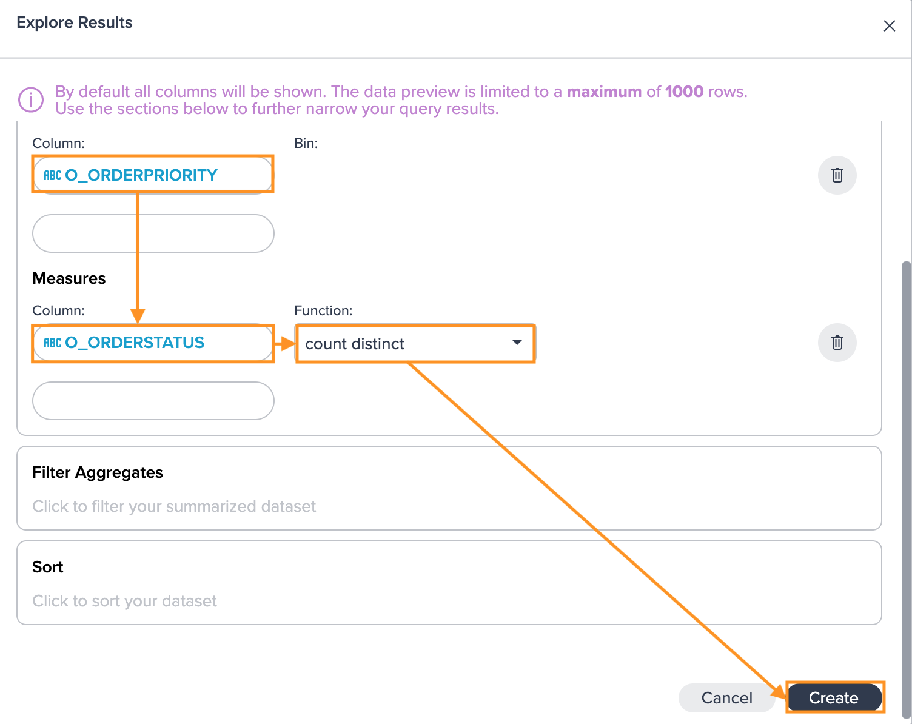Expand the Sort section
Viewport: 912px width, 724px height.
(x=449, y=583)
